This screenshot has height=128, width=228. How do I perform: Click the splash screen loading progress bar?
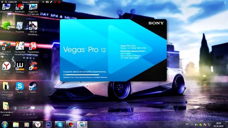pyautogui.click(x=81, y=75)
